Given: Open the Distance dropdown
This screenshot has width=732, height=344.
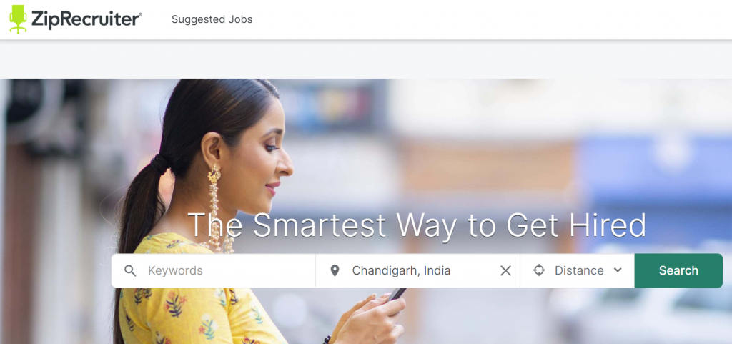Looking at the screenshot, I should click(577, 271).
